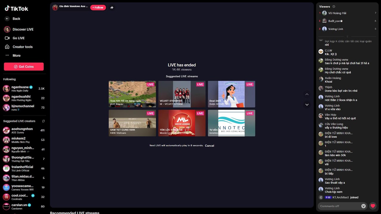
Task: Click the verified badge beside carslan.vn
Action: point(30,205)
